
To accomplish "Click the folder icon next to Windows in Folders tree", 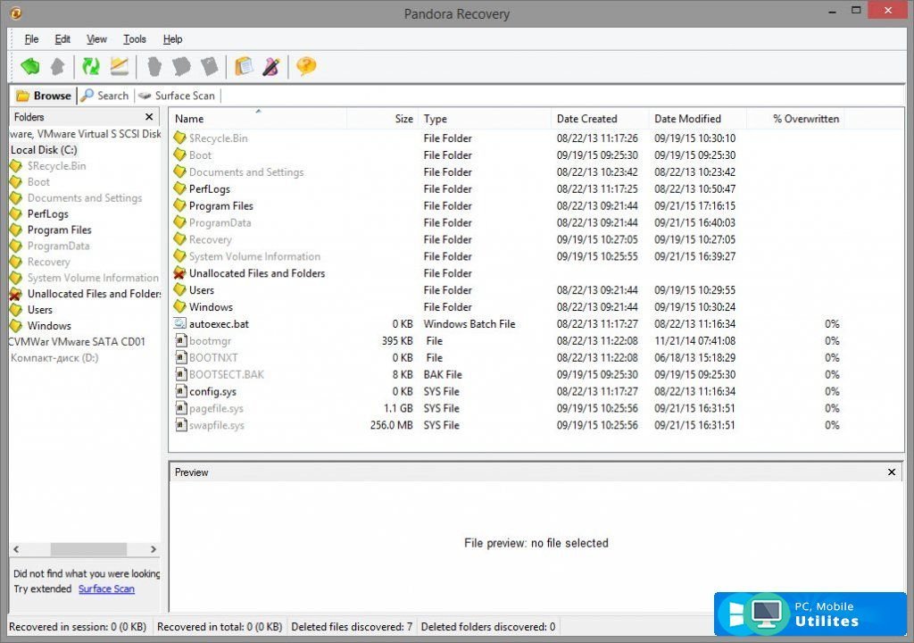I will point(16,326).
